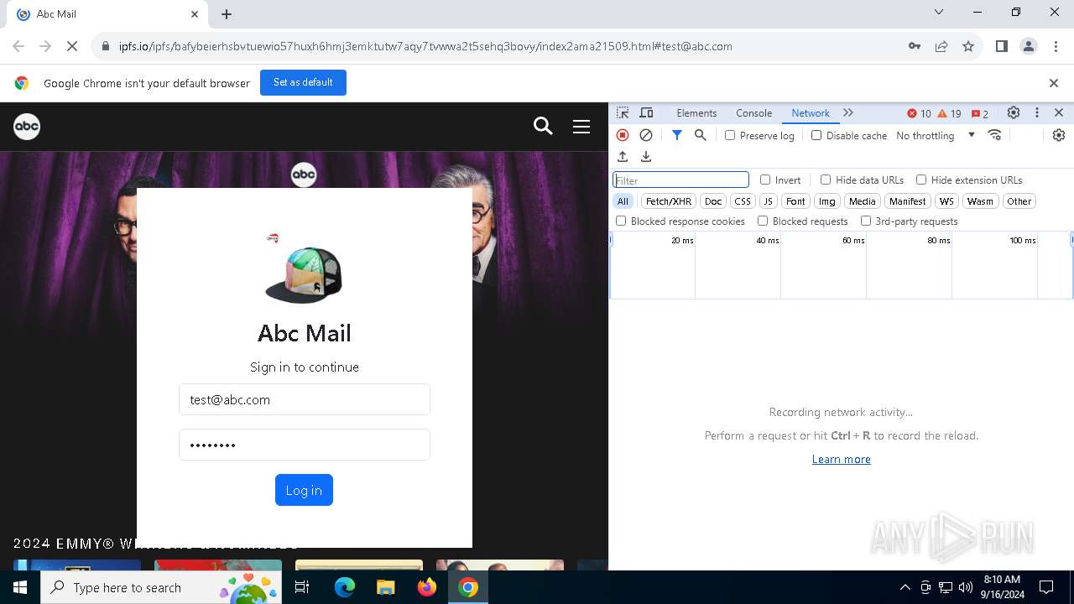The width and height of the screenshot is (1074, 604).
Task: Toggle the network filter funnel icon
Action: coord(677,135)
